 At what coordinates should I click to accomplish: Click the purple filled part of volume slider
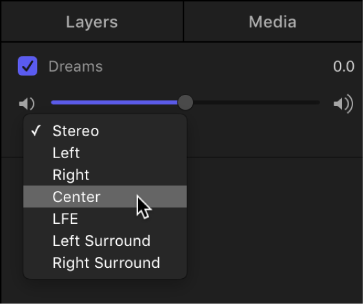click(x=115, y=103)
